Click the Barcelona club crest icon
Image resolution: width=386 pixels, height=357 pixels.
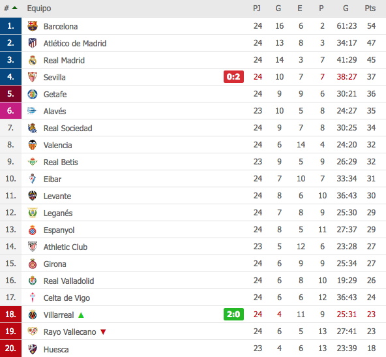pyautogui.click(x=33, y=26)
